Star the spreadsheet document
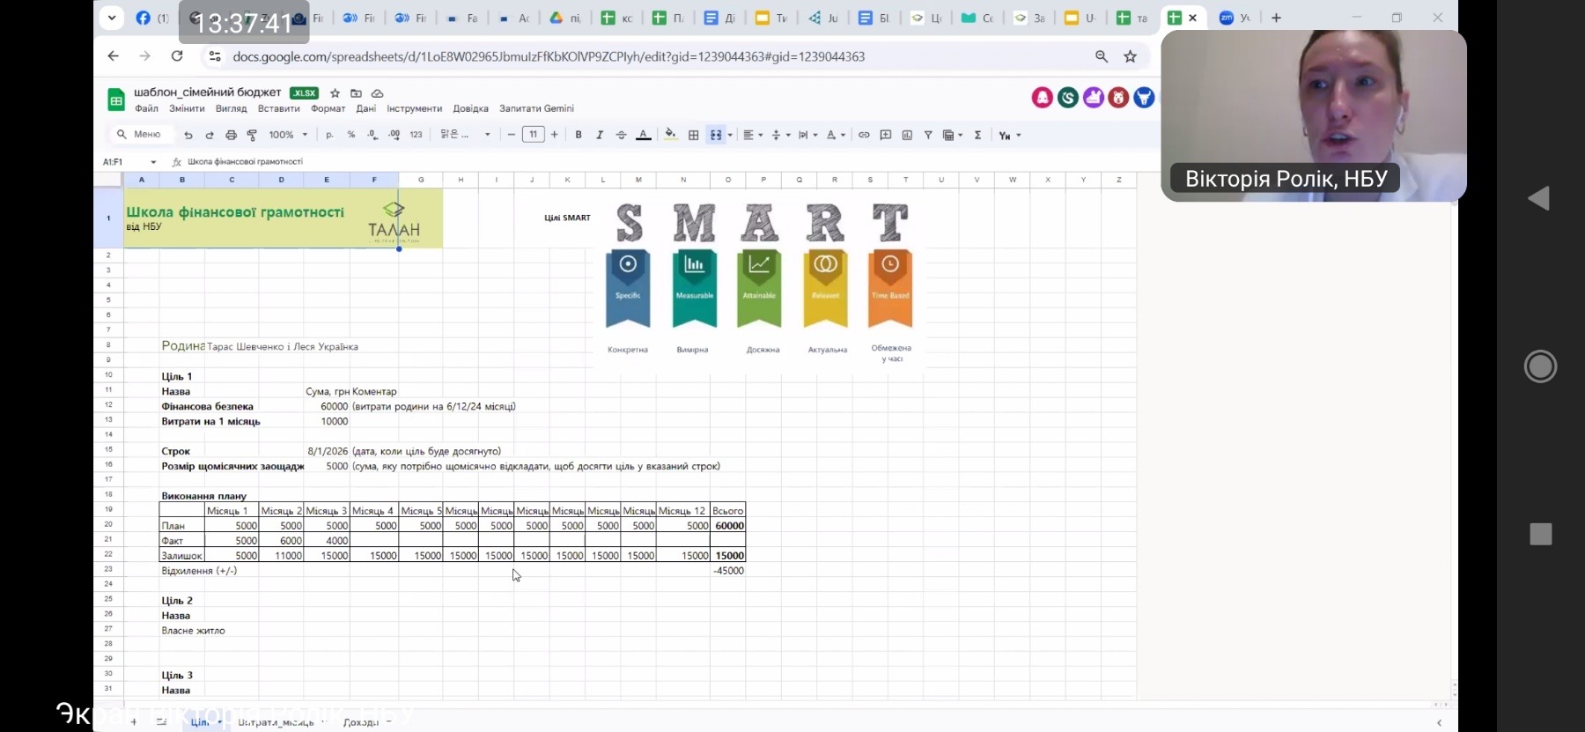The width and height of the screenshot is (1585, 732). pyautogui.click(x=335, y=92)
